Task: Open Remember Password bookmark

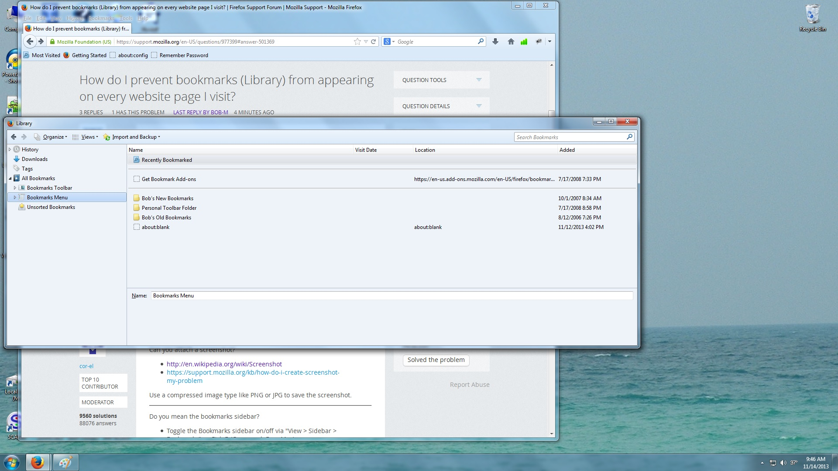Action: pos(180,55)
